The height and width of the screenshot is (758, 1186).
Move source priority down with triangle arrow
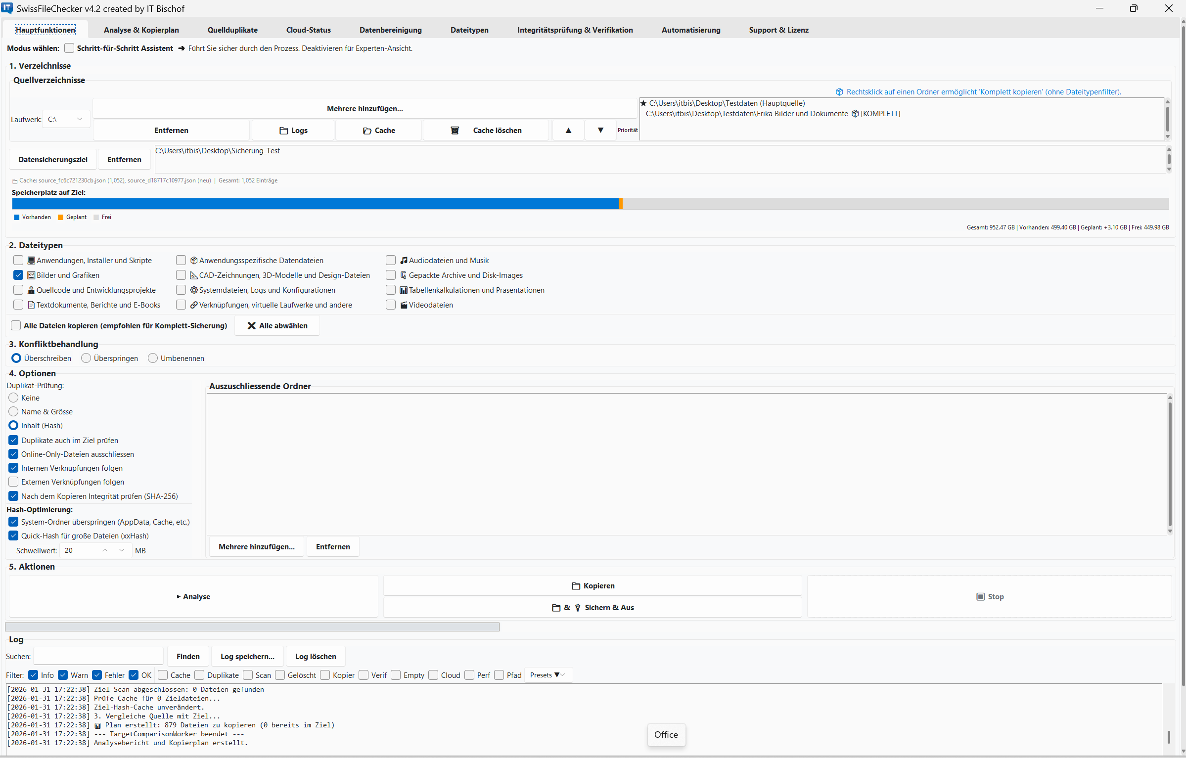tap(600, 130)
